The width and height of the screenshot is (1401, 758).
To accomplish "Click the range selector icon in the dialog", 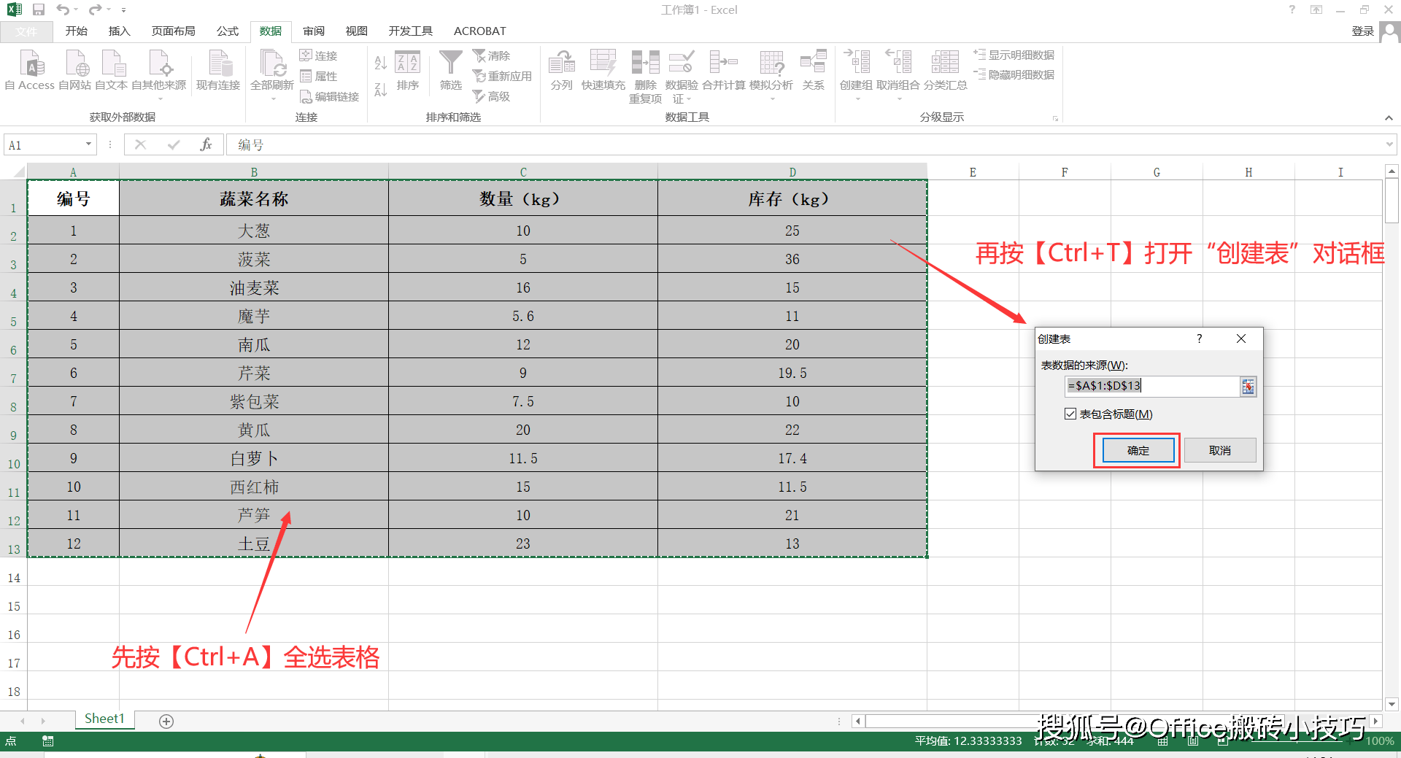I will tap(1248, 386).
